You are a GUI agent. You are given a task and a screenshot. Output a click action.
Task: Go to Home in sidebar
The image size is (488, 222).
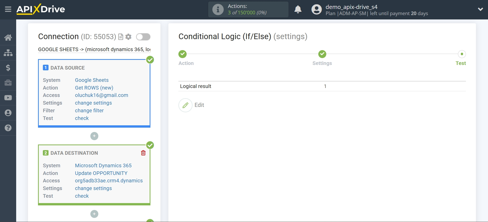tap(8, 38)
